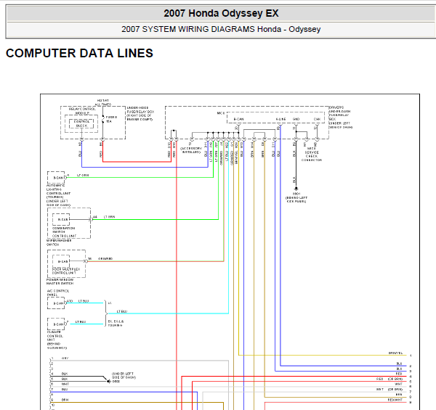Click 'RED/WHT' label at right output 8
Image resolution: width=436 pixels, height=410 pixels.
click(395, 400)
